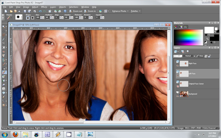Hide the Background layer with eye icon
The height and width of the screenshot is (138, 221).
(x=178, y=96)
